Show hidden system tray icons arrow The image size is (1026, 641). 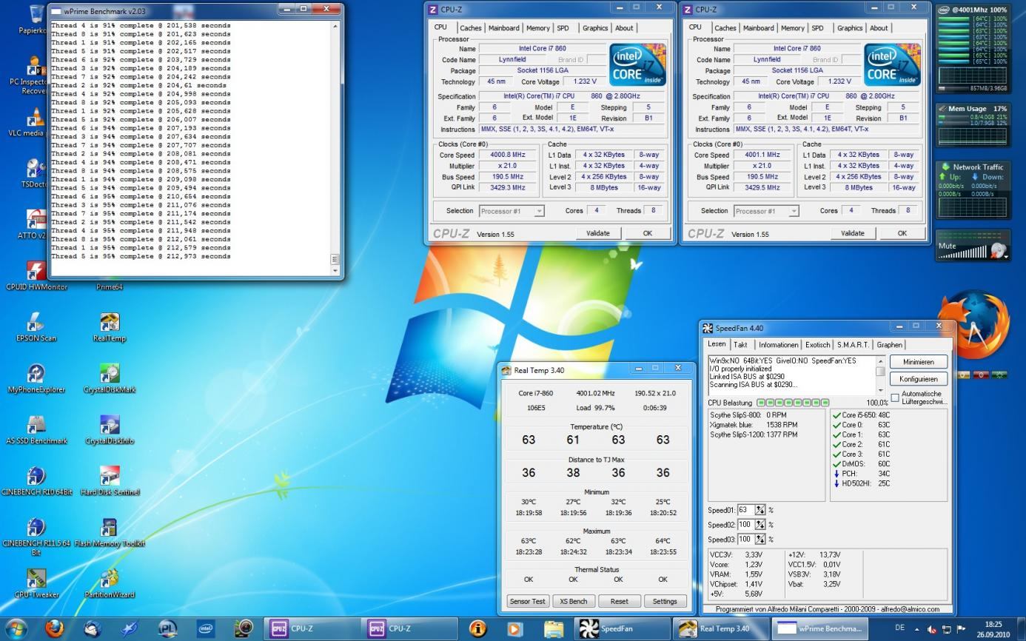(x=916, y=628)
